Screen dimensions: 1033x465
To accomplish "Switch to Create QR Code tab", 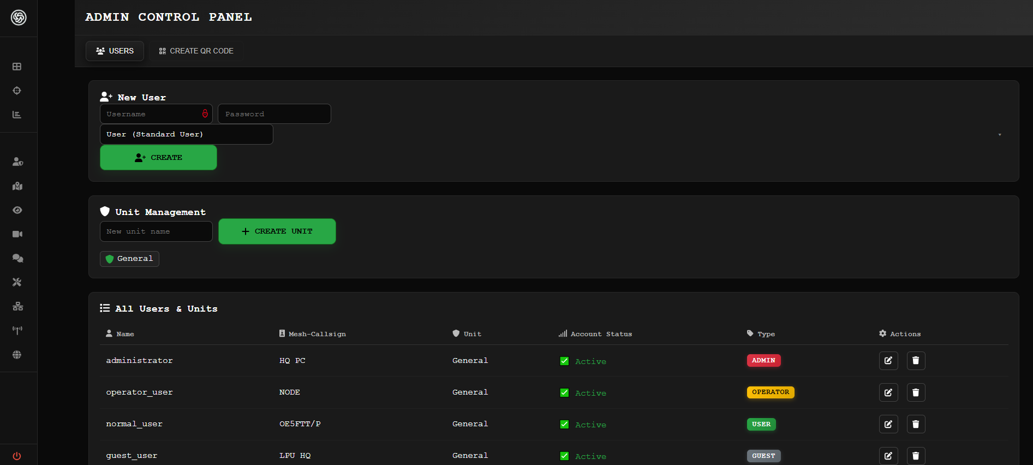I will (x=196, y=51).
